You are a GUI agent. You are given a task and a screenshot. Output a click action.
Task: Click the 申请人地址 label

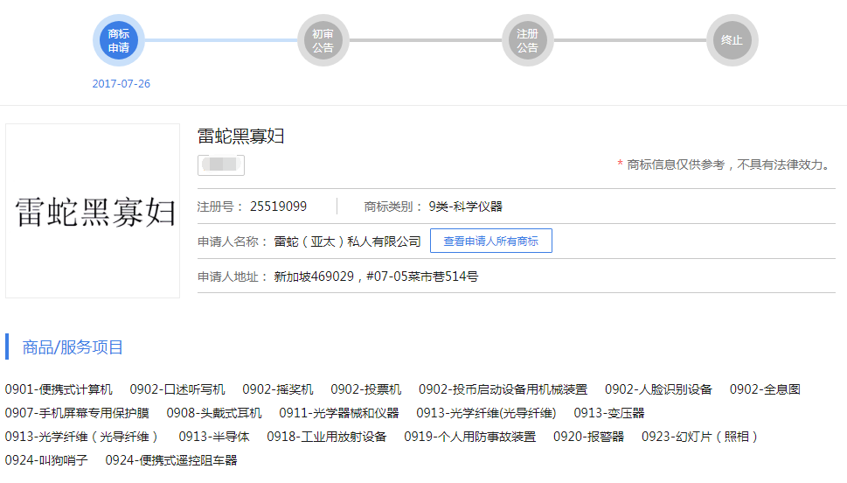[x=233, y=276]
